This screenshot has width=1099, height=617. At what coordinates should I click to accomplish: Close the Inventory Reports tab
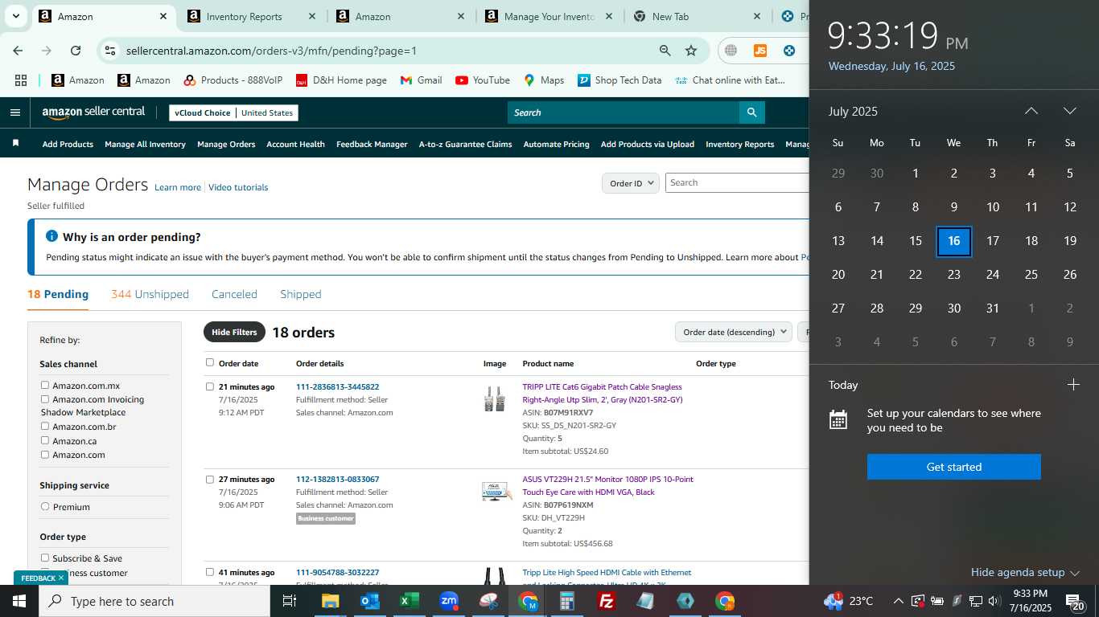312,16
